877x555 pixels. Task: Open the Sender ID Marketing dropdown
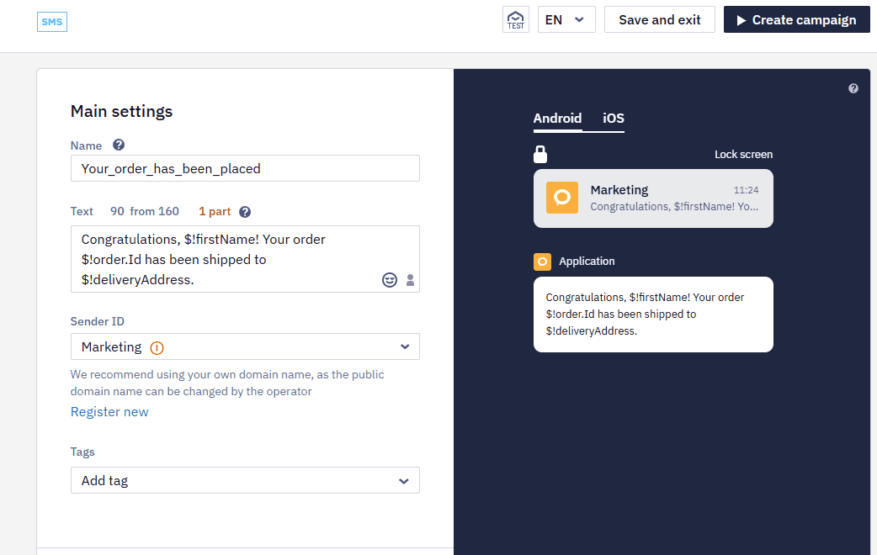[245, 346]
